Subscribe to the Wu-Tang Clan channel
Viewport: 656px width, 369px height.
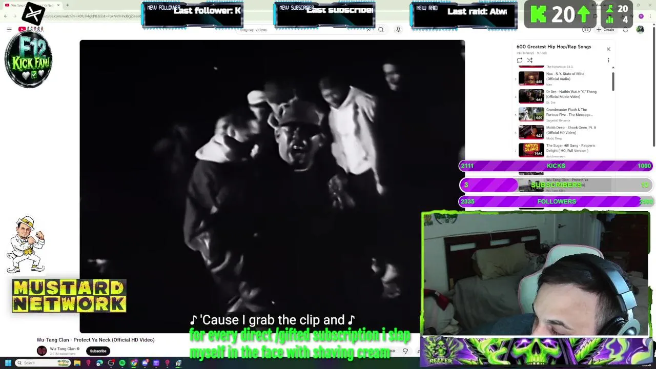pos(98,351)
